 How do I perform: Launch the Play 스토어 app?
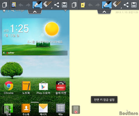pyautogui.click(x=43, y=88)
